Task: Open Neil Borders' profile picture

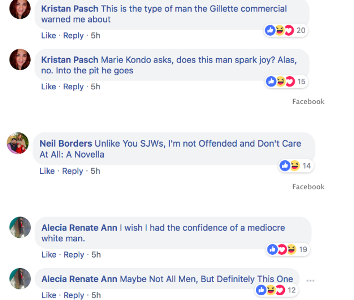Action: point(18,143)
